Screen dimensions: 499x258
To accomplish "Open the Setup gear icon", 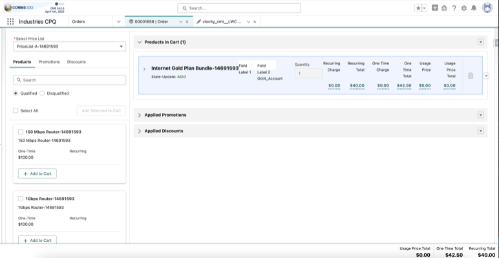I will point(464,8).
